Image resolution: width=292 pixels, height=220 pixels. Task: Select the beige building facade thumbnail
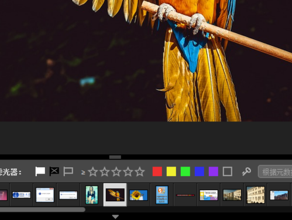point(256,195)
